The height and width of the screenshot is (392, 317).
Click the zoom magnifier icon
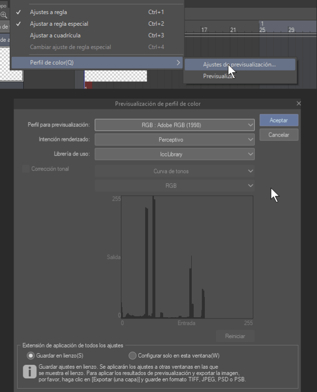4,15
